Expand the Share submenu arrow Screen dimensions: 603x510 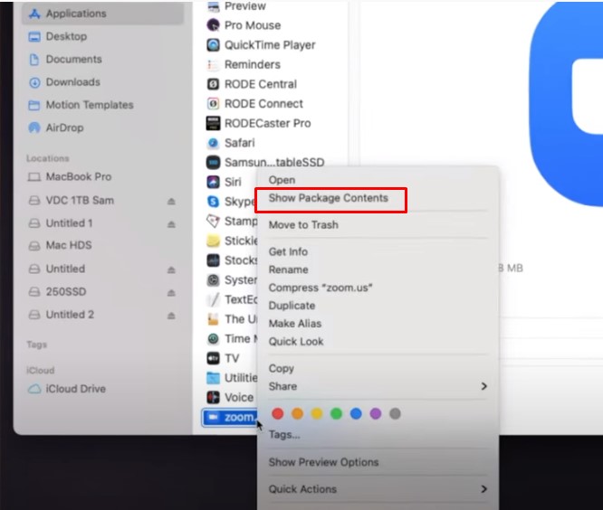click(x=484, y=386)
